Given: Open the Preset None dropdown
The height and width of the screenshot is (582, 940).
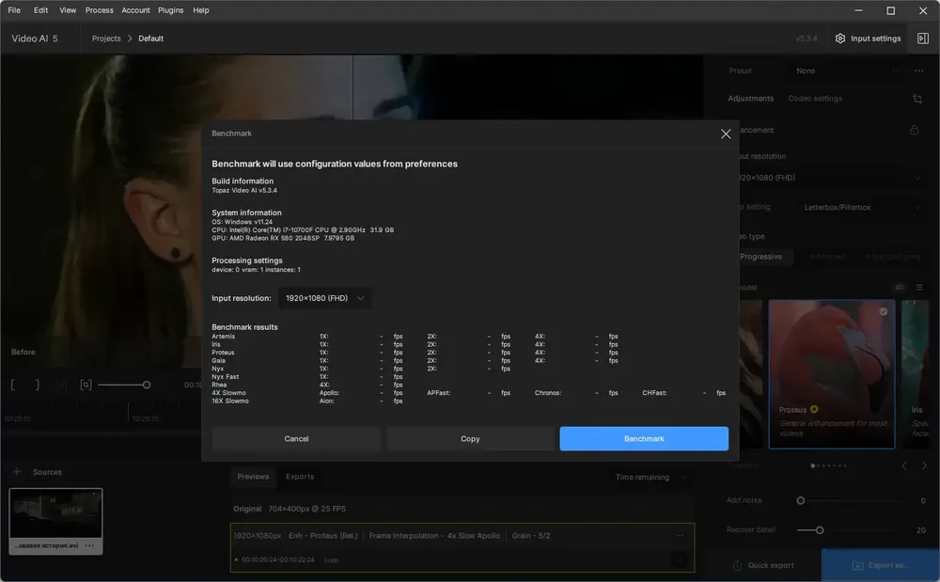Looking at the screenshot, I should tap(846, 71).
